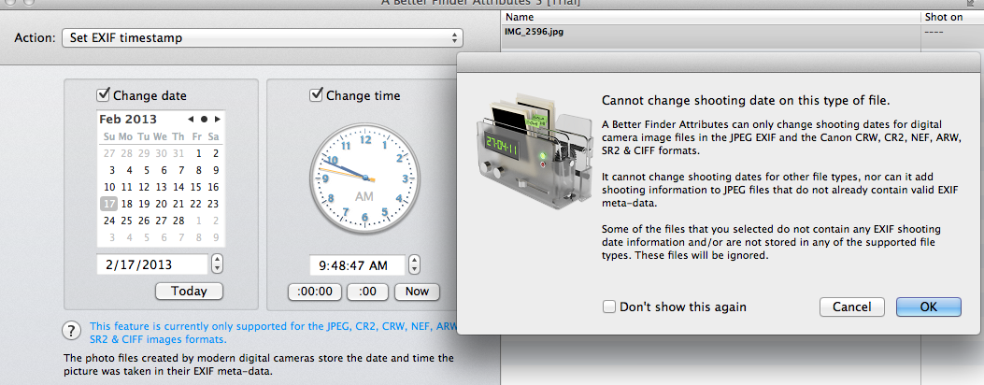Screen dimensions: 984x385
Task: Jump to current month using calendar dot
Action: click(204, 120)
